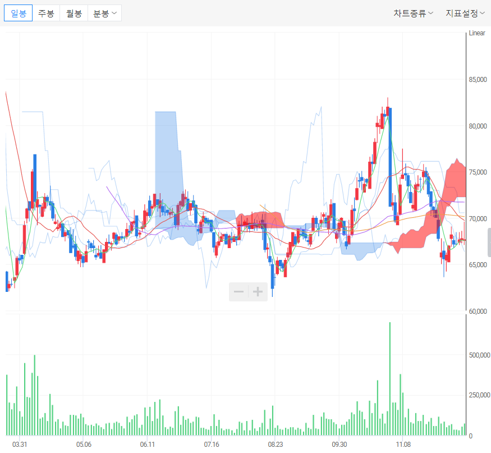Viewport: 491px width, 453px height.
Task: Click the 80,000 price axis label
Action: (x=478, y=126)
